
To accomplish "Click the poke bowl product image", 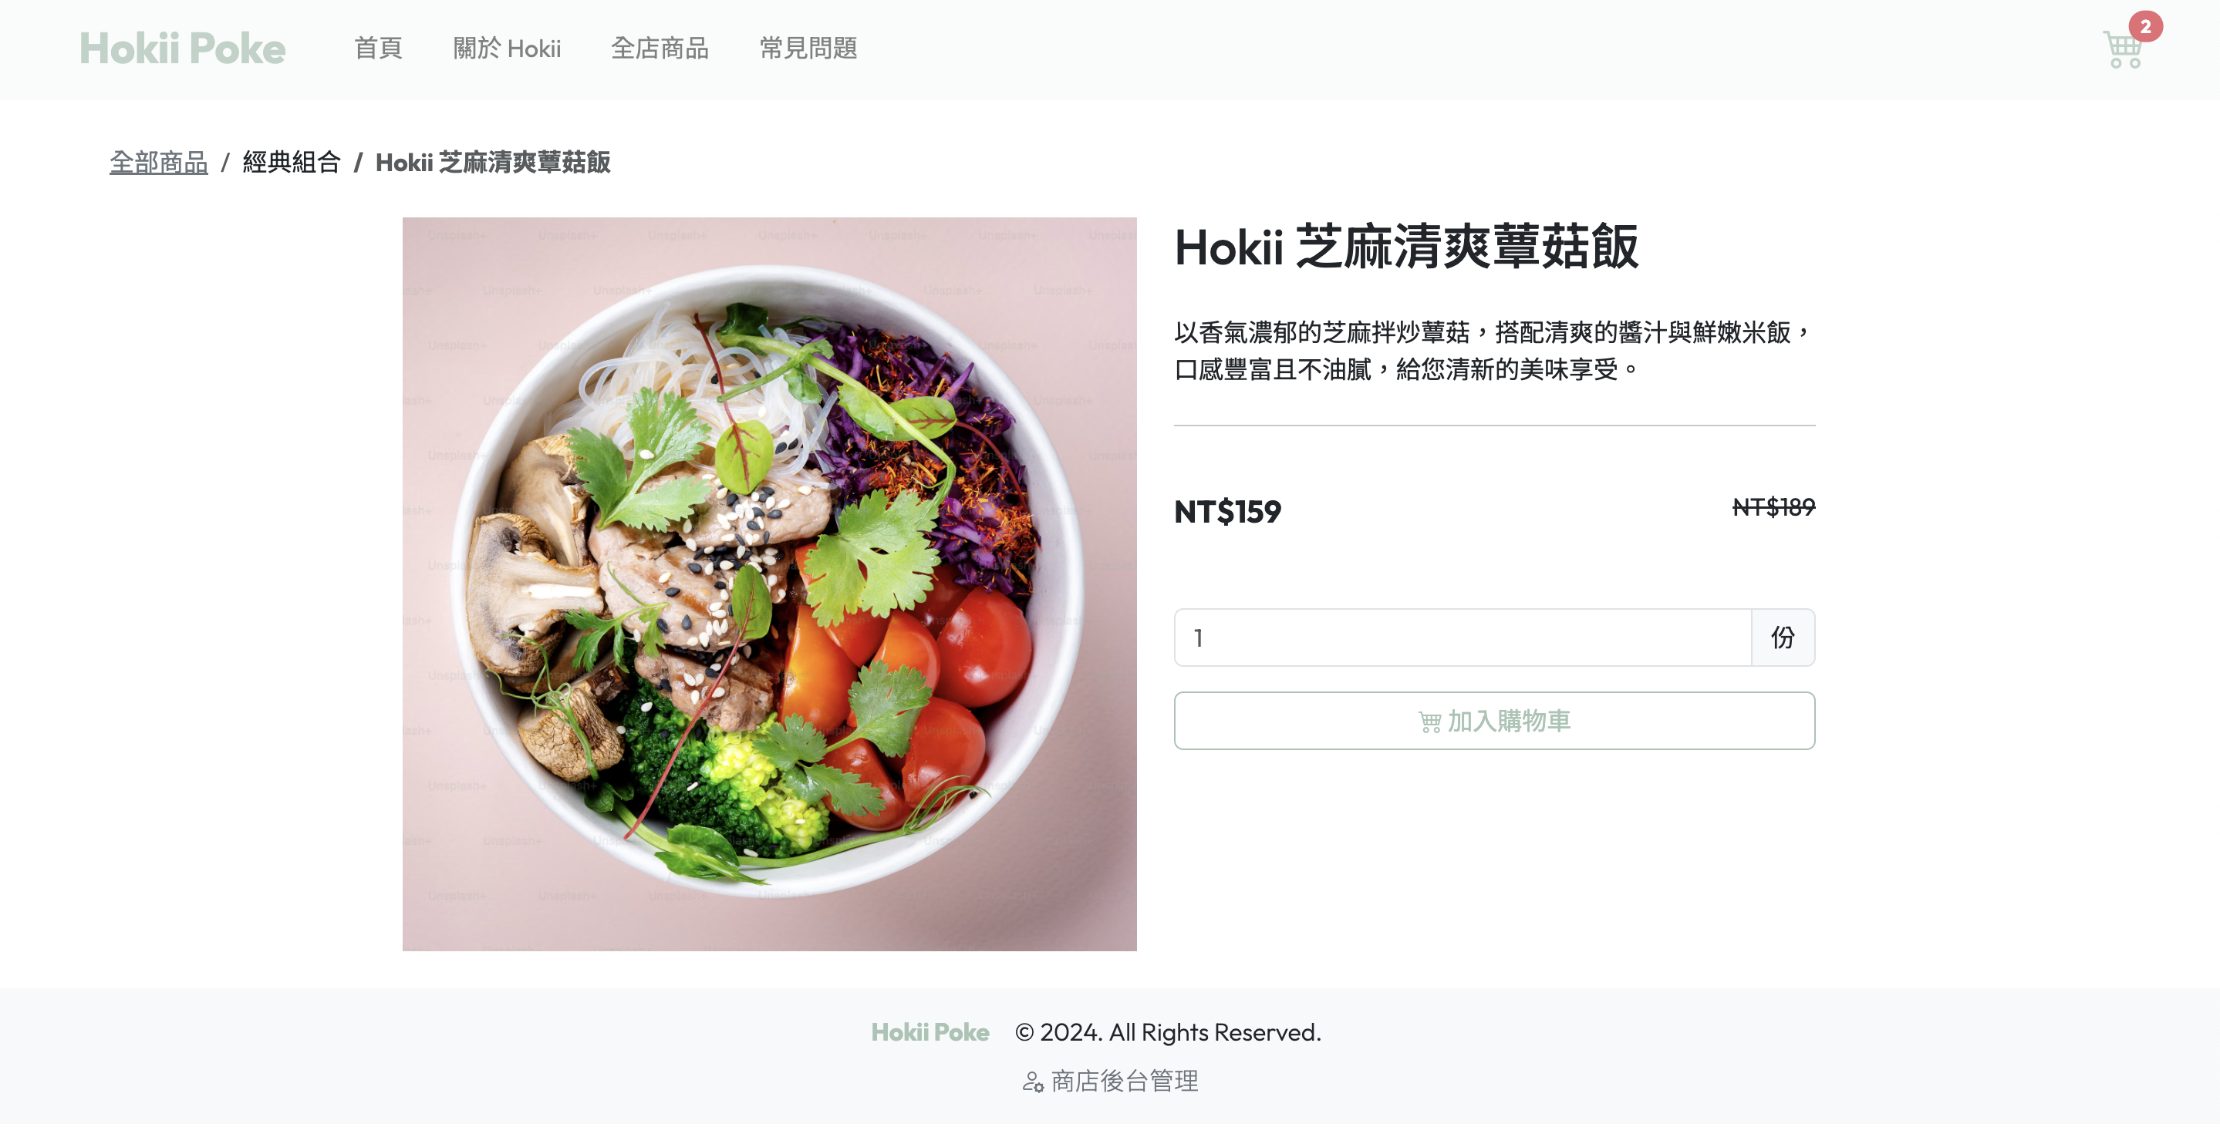I will 769,584.
